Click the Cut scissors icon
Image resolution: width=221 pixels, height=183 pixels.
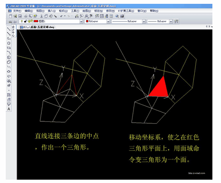[42, 16]
